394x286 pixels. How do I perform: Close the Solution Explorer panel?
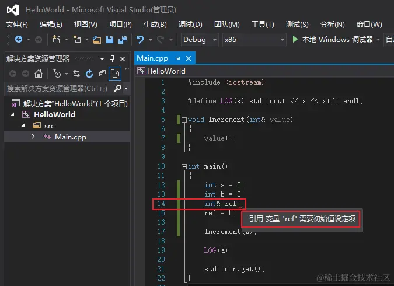tap(123, 59)
